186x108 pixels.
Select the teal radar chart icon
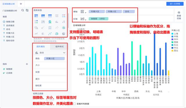pos(64,28)
